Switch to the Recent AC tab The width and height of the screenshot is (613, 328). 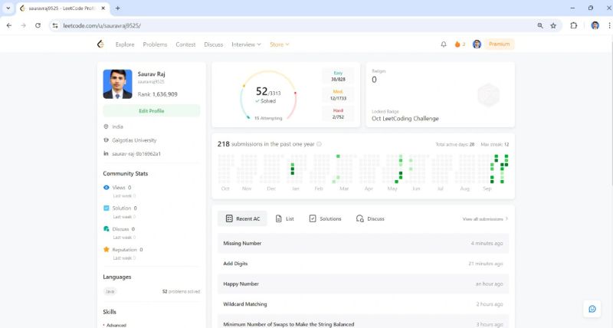[x=242, y=218]
